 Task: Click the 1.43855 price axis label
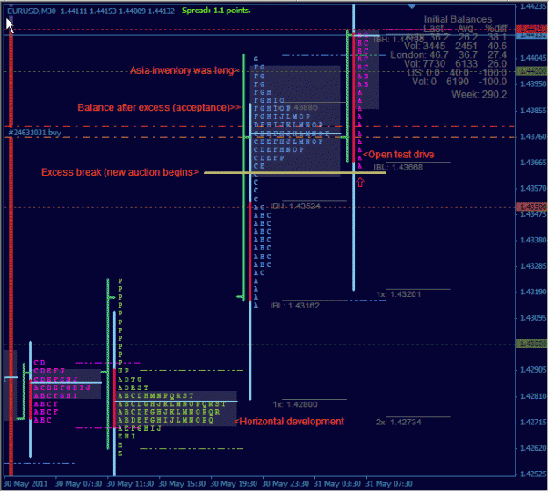click(533, 111)
